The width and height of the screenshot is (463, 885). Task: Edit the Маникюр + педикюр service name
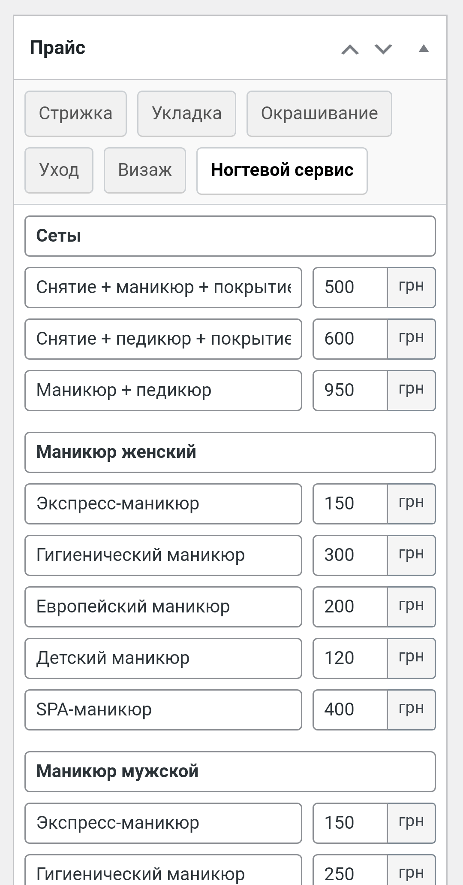click(163, 391)
